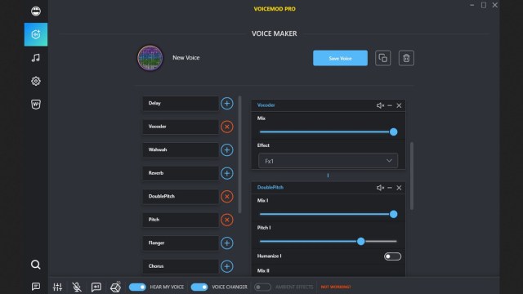The width and height of the screenshot is (523, 294).
Task: Enable the Humanize I toggle
Action: point(392,256)
